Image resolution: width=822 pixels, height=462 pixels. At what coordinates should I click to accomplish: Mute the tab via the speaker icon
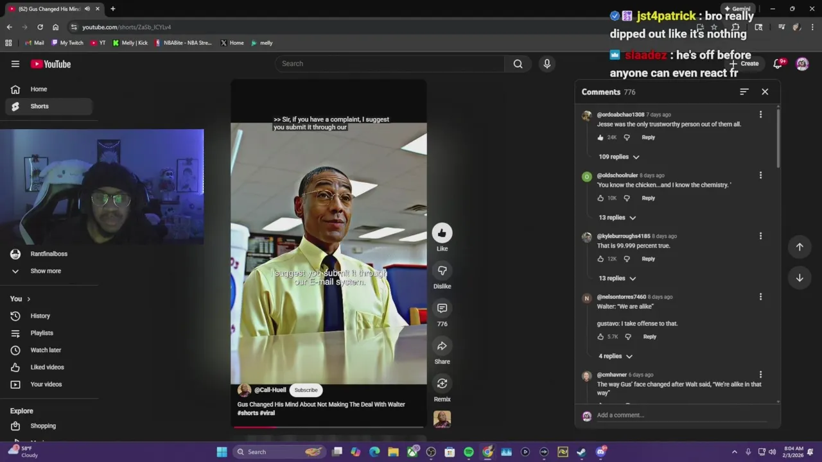click(x=87, y=9)
